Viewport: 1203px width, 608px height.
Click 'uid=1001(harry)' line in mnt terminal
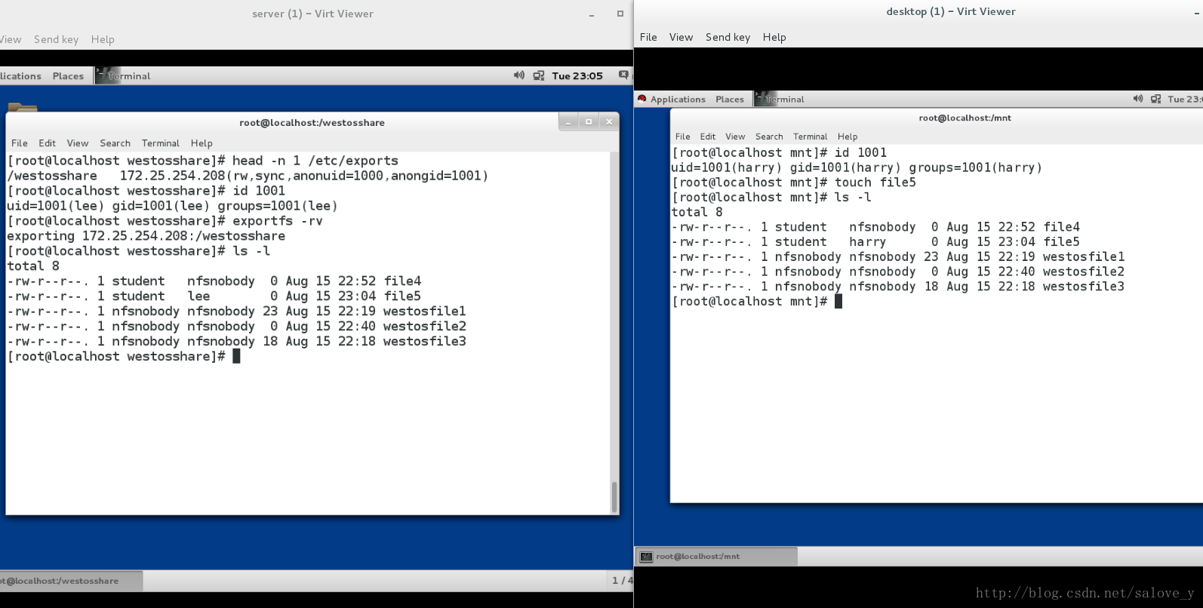[x=857, y=167]
